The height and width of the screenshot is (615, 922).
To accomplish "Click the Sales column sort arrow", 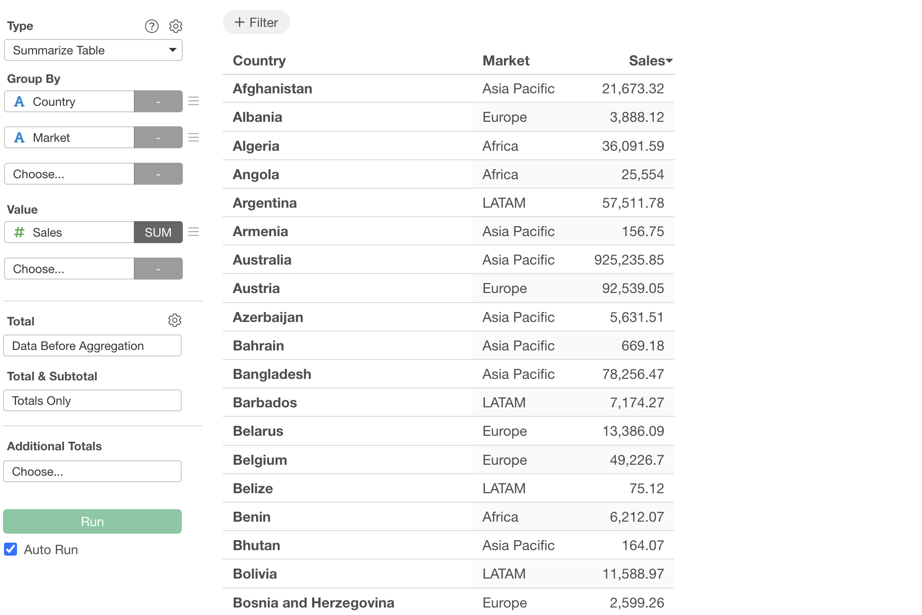I will (669, 61).
